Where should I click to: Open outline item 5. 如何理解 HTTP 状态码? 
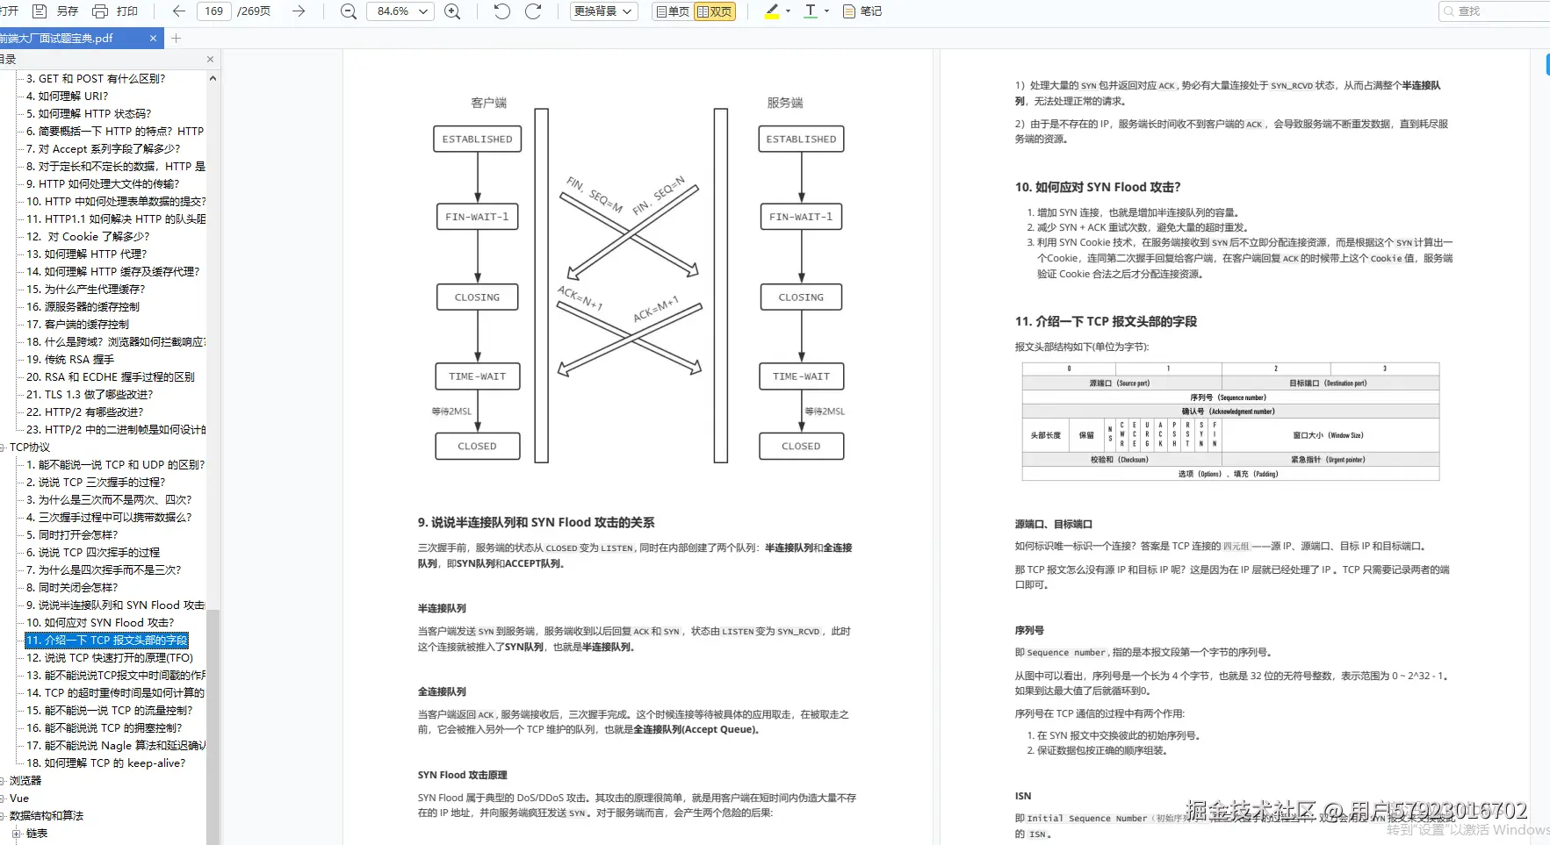[89, 114]
